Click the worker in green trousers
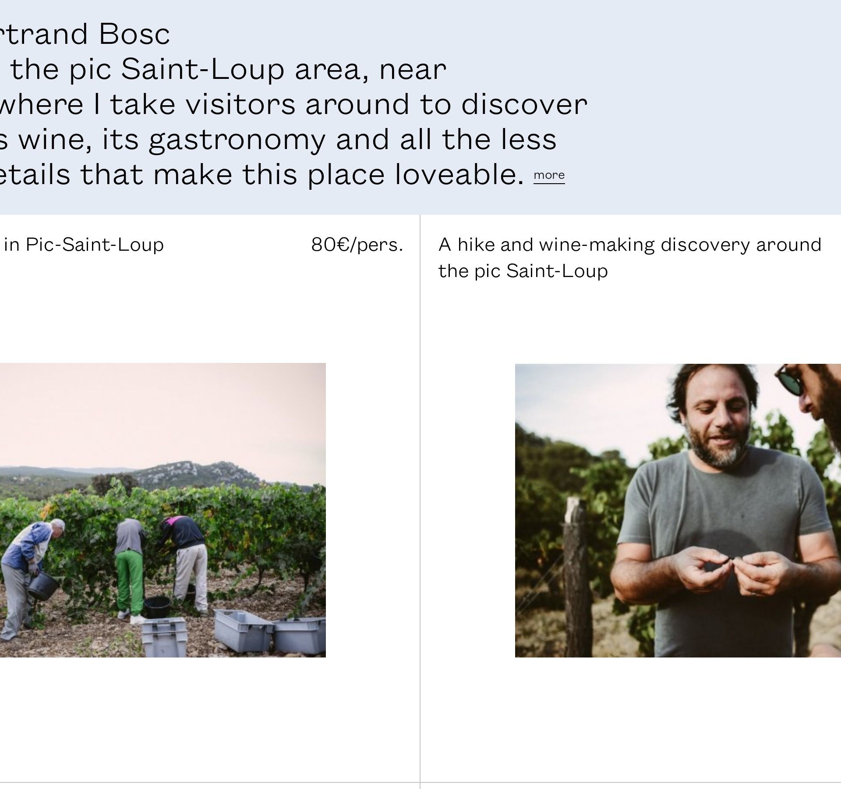Image resolution: width=841 pixels, height=789 pixels. point(130,570)
